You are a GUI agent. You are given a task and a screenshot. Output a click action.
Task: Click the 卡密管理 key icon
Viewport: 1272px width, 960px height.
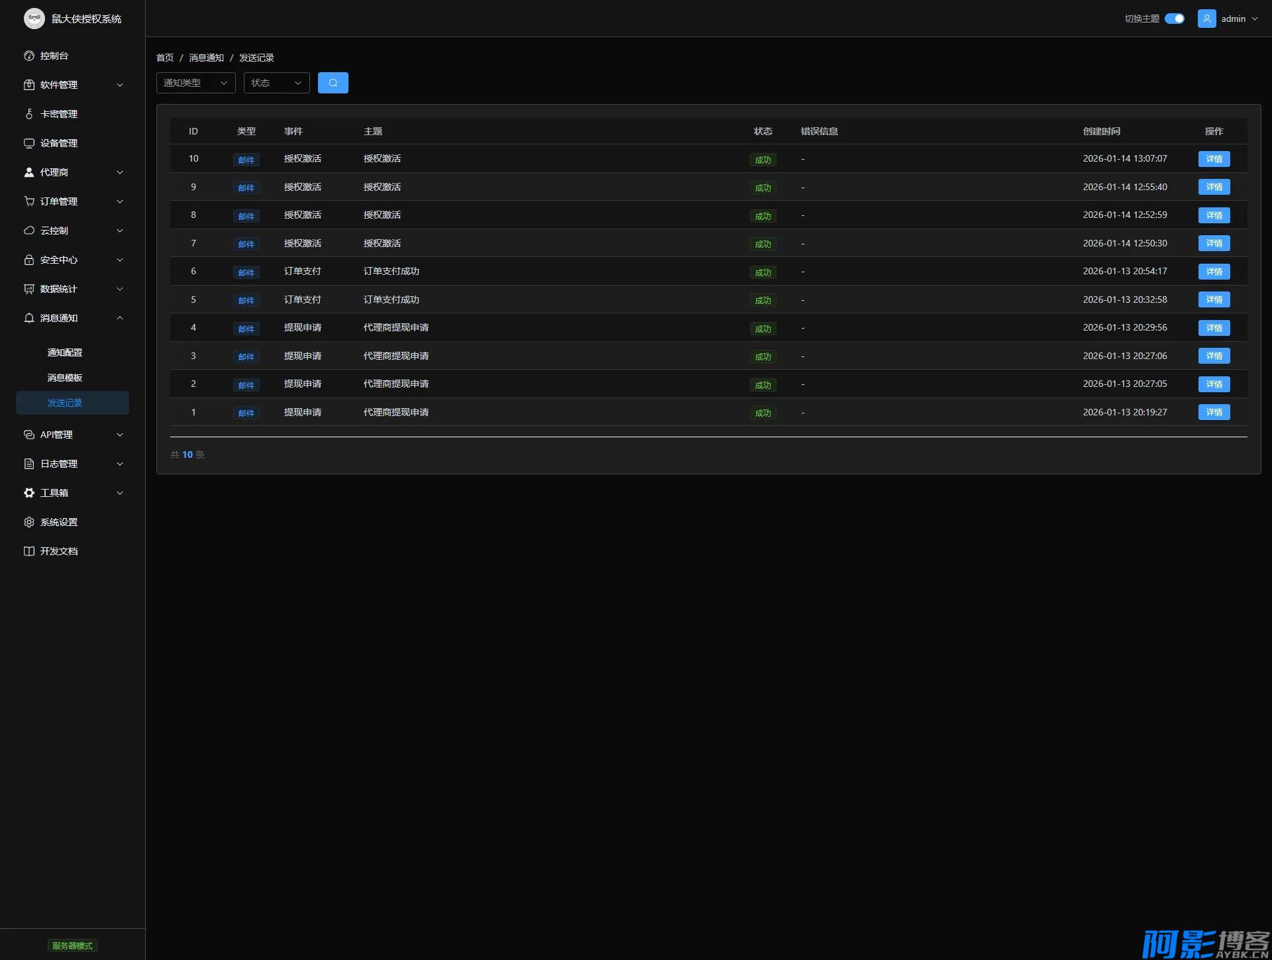[x=29, y=114]
